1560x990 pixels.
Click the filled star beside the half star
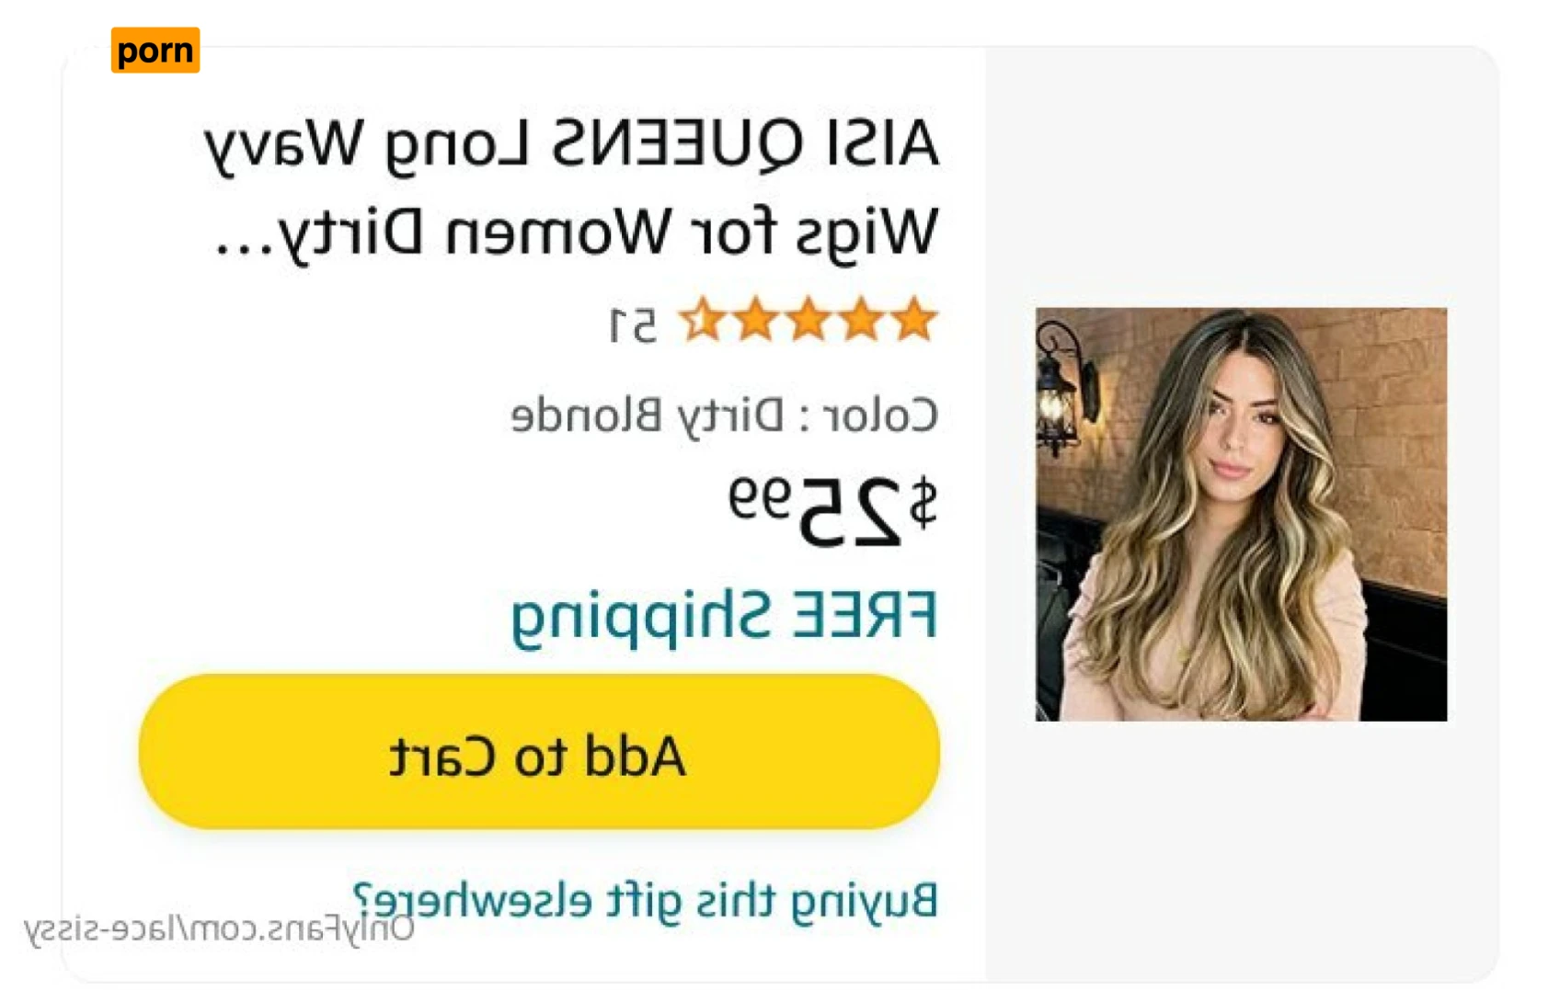tap(755, 319)
